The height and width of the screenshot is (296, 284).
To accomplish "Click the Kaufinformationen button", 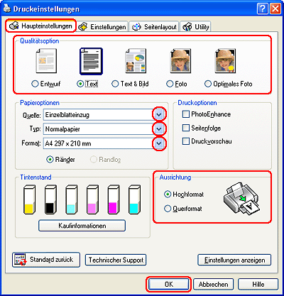I will [x=82, y=226].
